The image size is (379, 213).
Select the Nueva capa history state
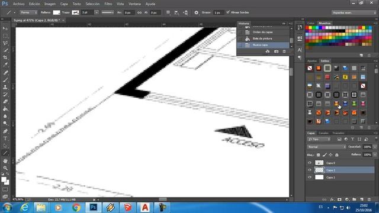[x=263, y=45]
